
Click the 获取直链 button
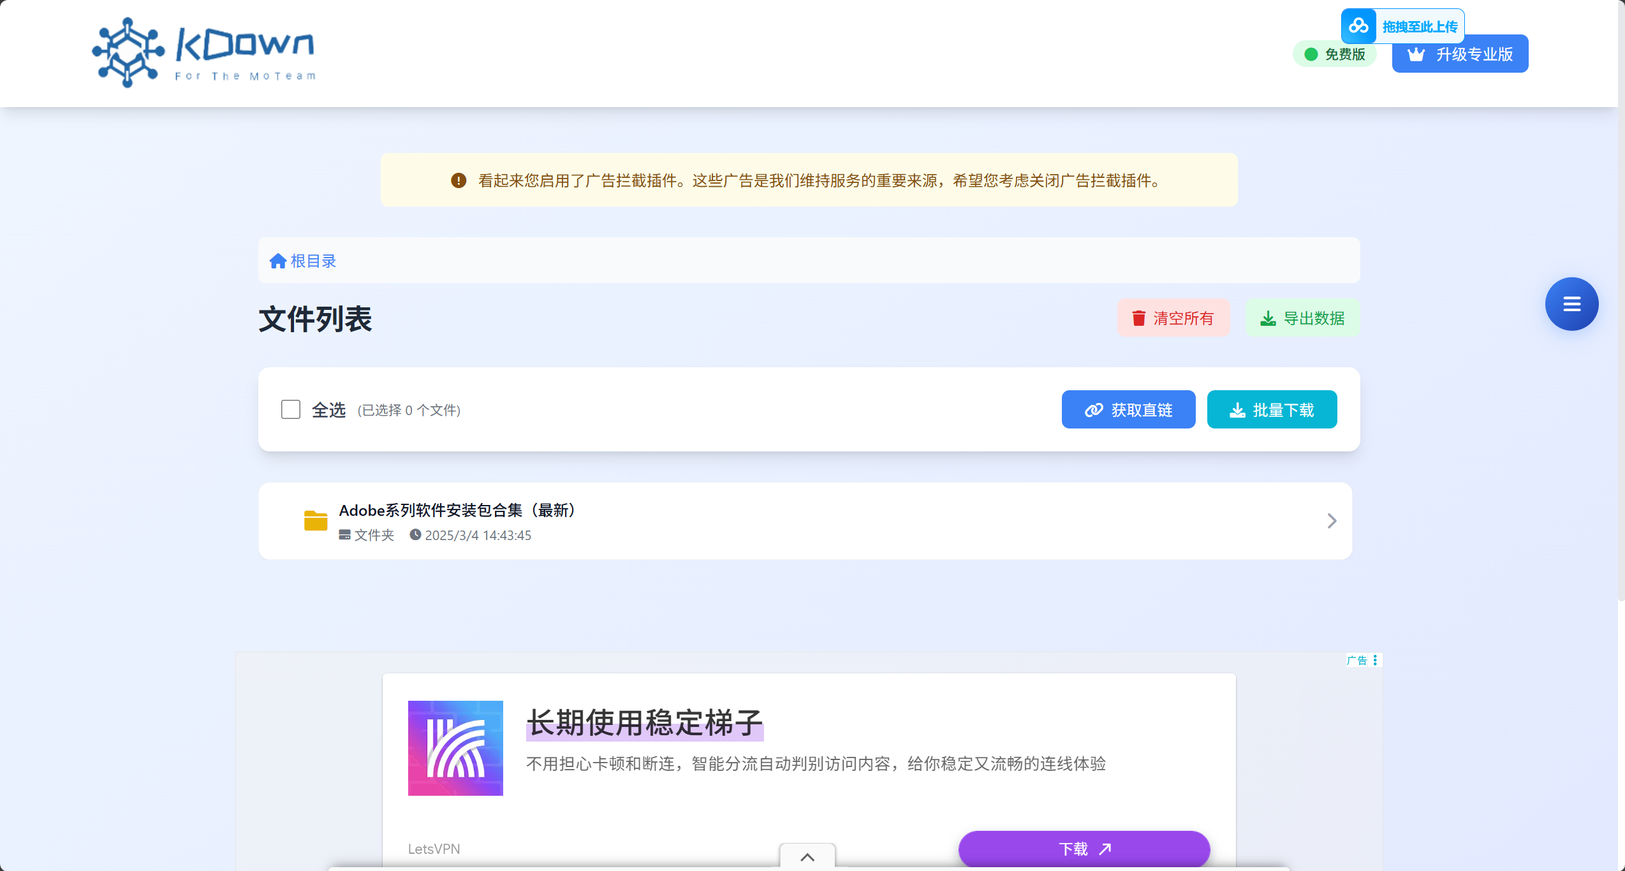click(x=1128, y=409)
